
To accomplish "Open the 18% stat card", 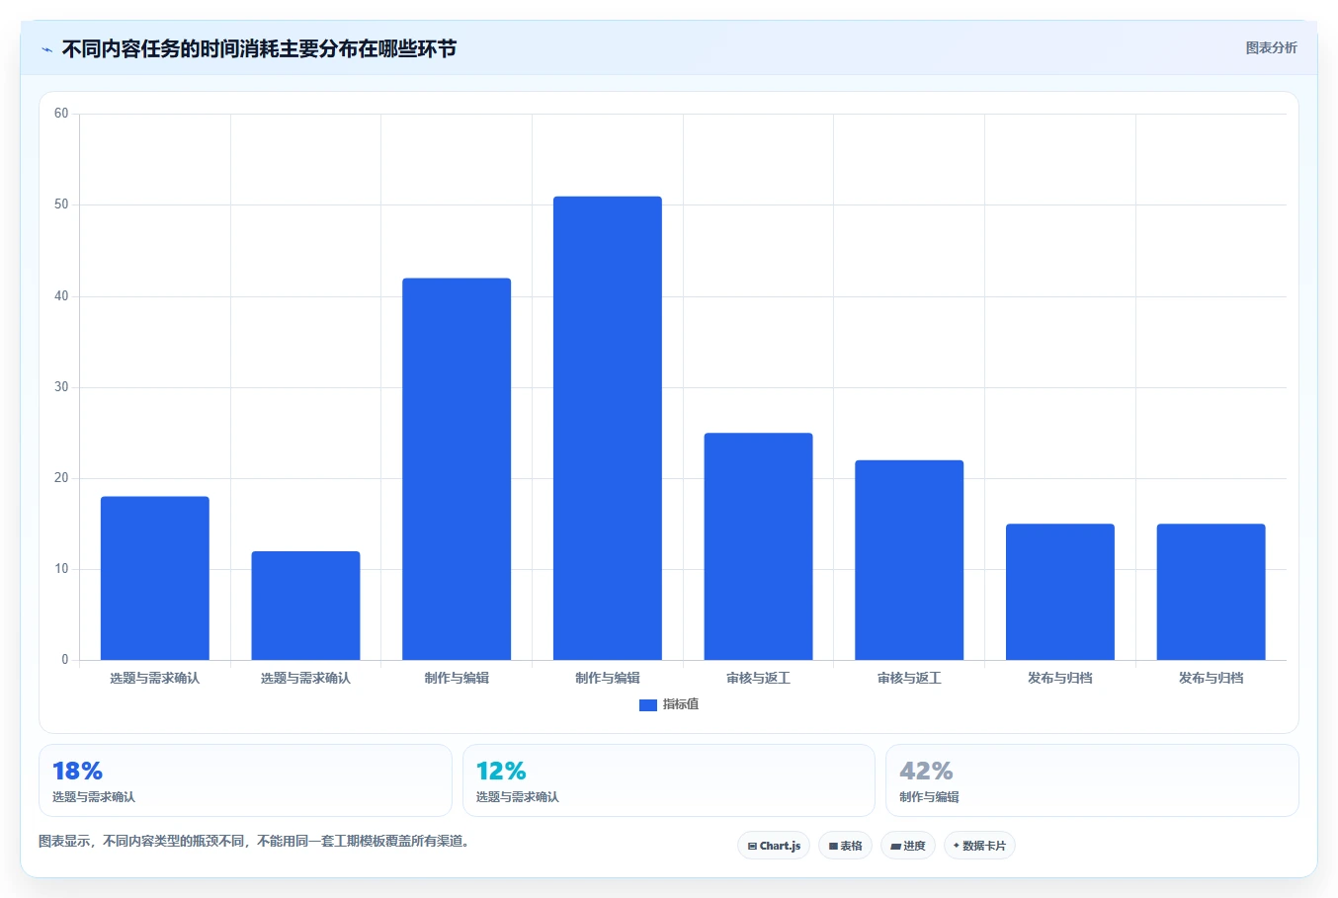I will 245,780.
